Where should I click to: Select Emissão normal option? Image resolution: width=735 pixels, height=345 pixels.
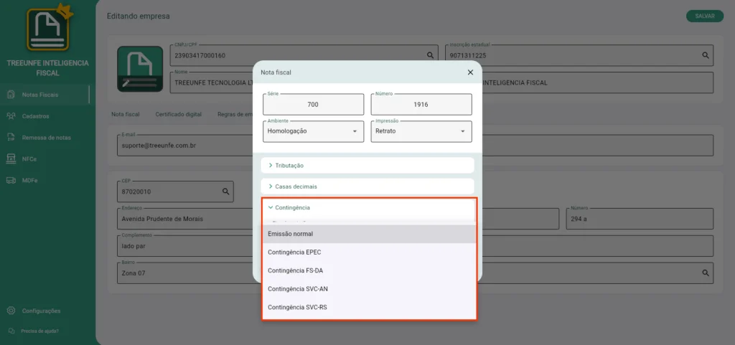369,234
